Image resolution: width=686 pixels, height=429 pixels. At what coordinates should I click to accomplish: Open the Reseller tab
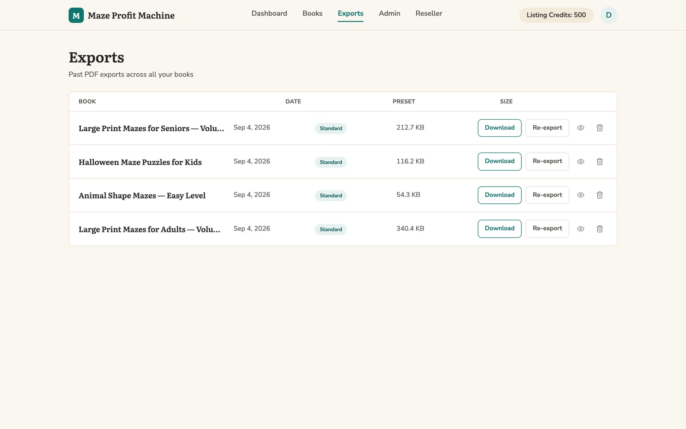click(429, 14)
